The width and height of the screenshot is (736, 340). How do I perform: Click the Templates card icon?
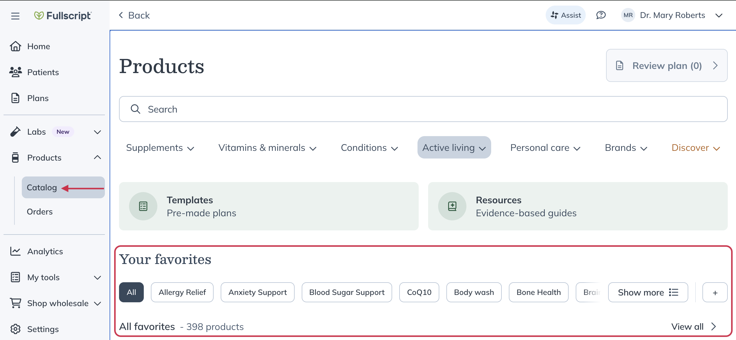[x=143, y=206]
